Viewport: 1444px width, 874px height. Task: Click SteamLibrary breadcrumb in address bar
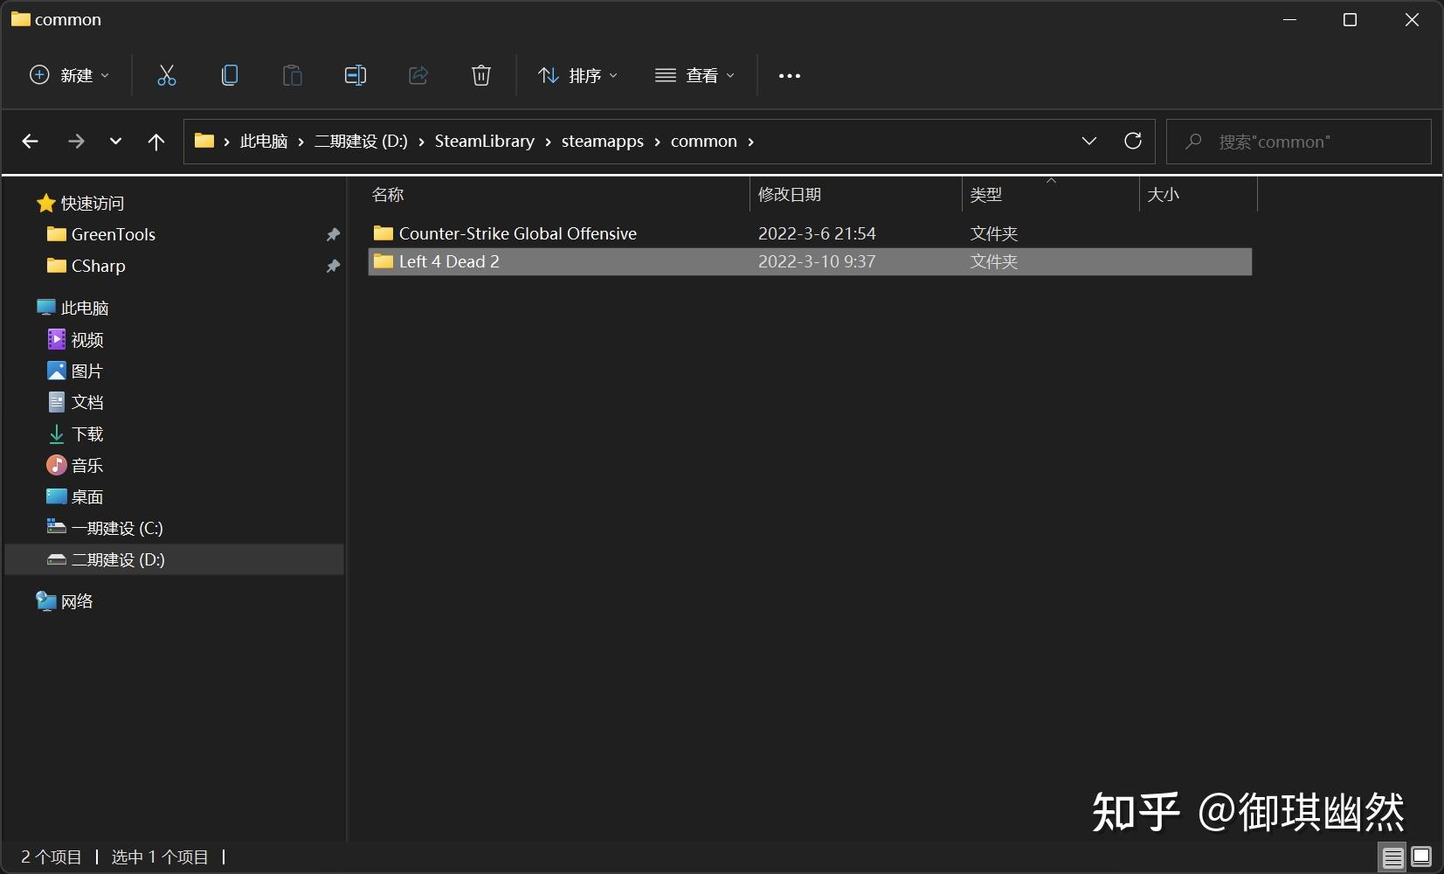(485, 142)
